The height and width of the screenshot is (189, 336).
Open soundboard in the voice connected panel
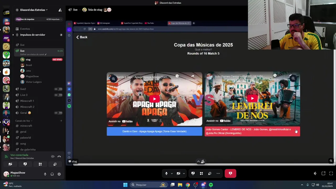[55, 164]
